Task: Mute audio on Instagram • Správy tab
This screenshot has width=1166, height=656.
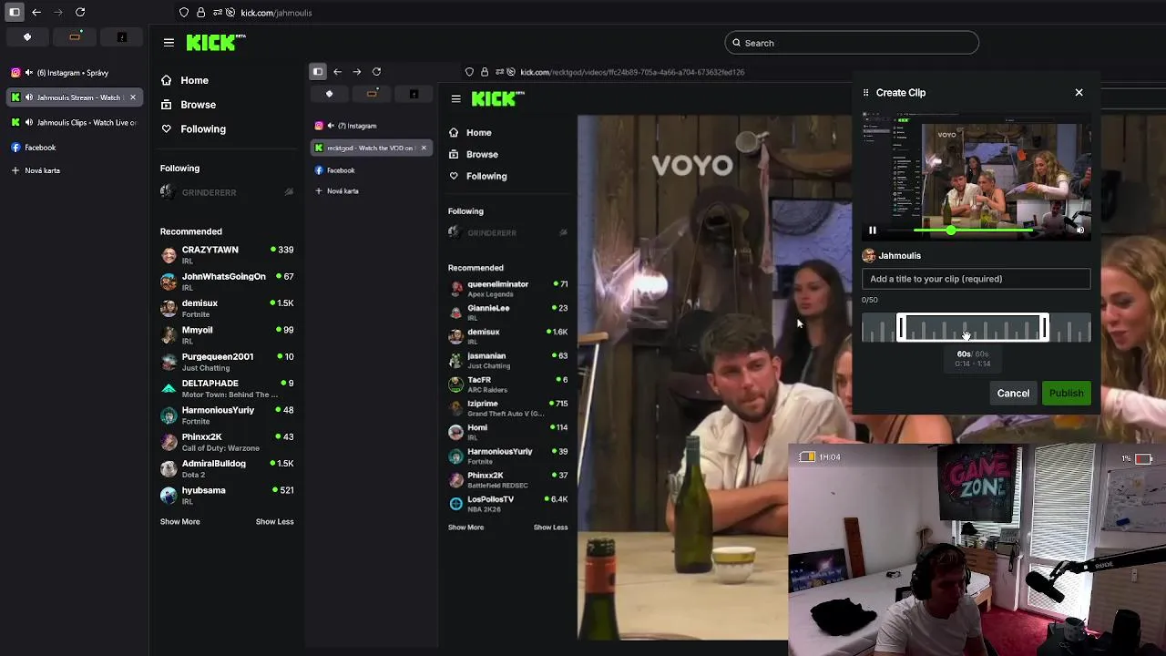Action: (x=29, y=72)
